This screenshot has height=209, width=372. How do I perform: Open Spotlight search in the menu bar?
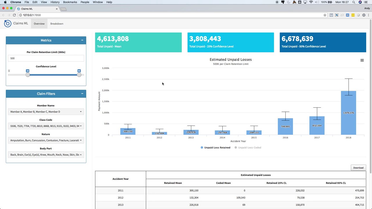pos(354,2)
